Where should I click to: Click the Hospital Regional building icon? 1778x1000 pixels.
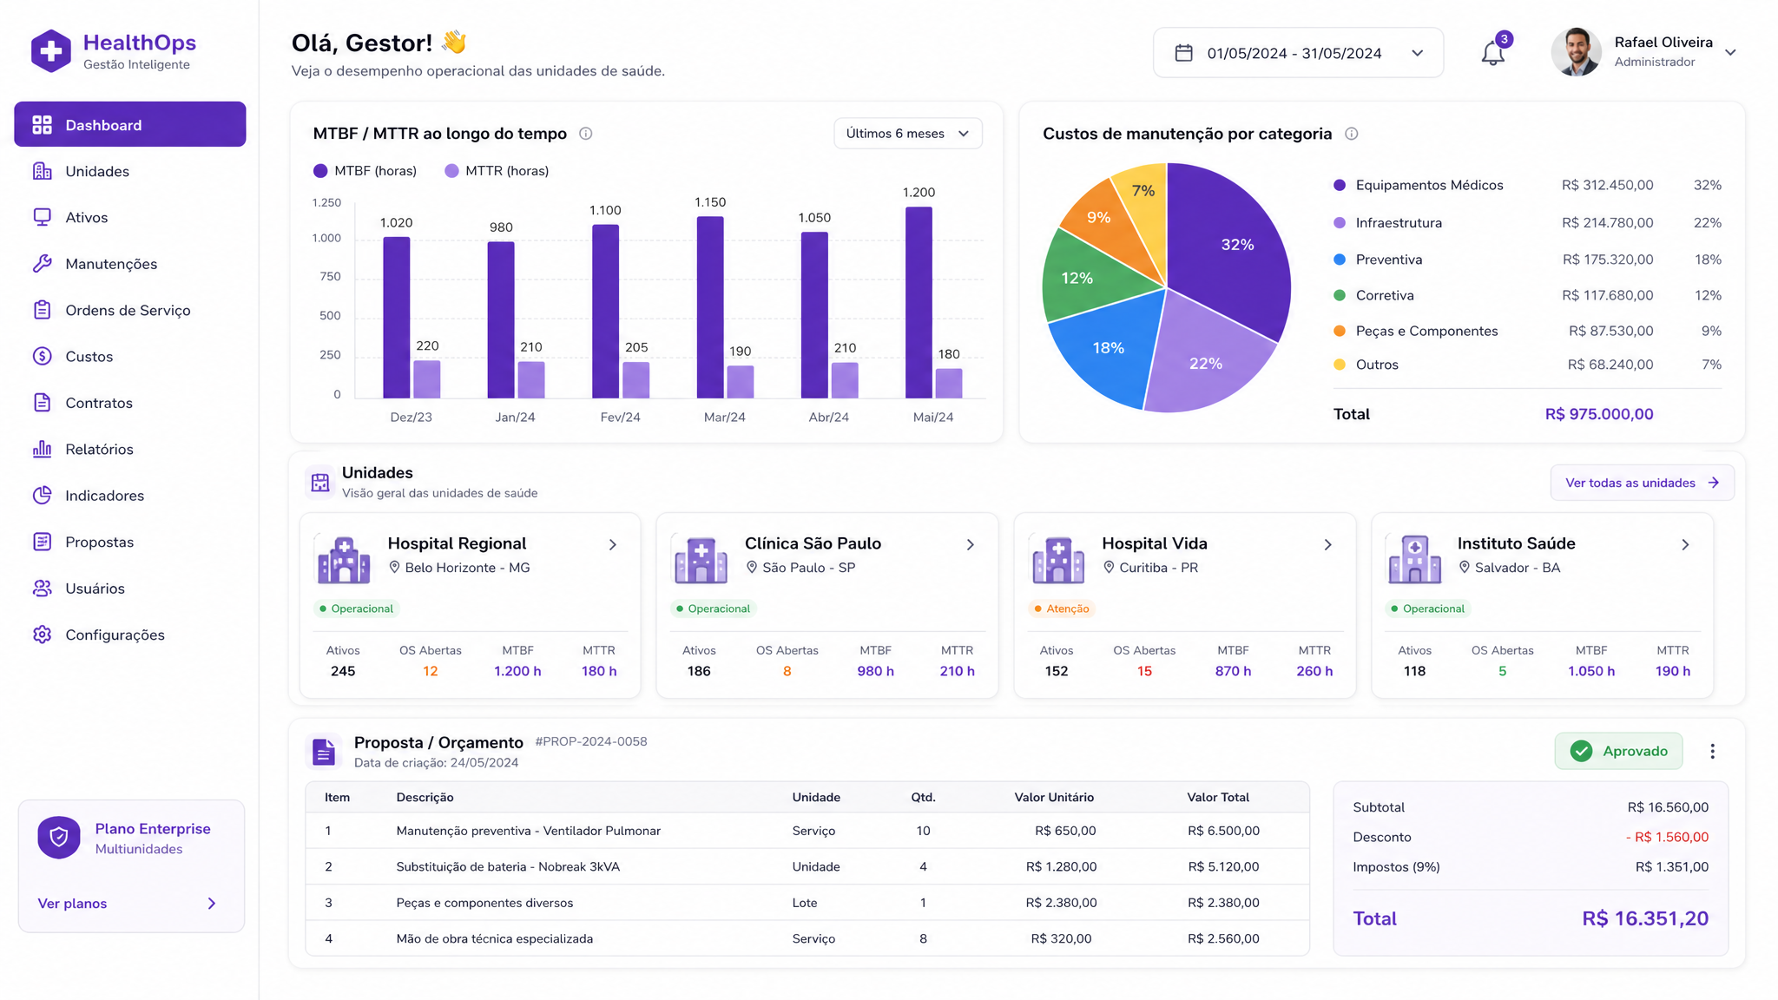[x=344, y=560]
